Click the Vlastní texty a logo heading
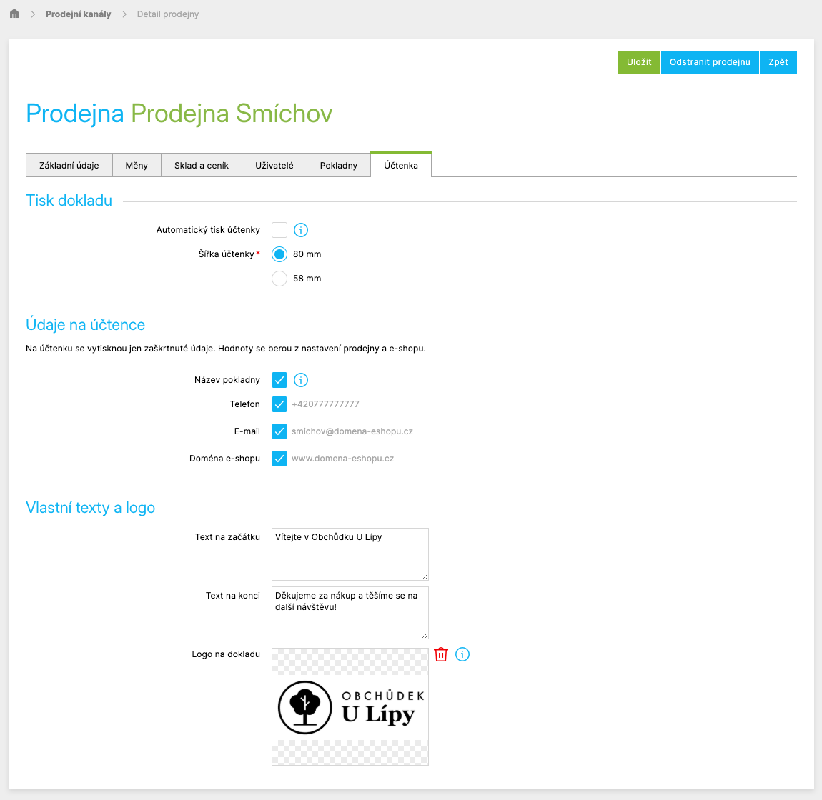The height and width of the screenshot is (800, 822). [x=90, y=508]
